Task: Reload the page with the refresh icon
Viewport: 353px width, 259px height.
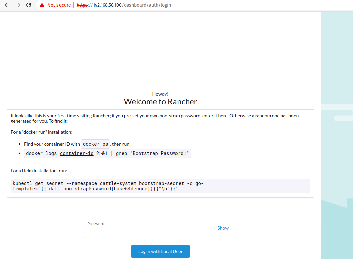Action: click(x=29, y=5)
